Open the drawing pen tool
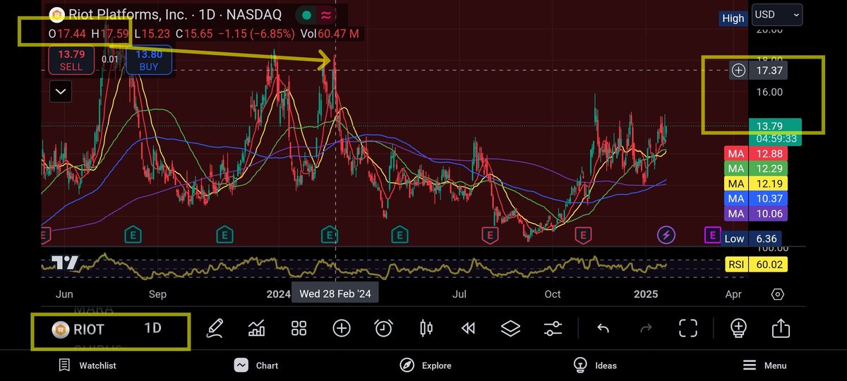 pyautogui.click(x=215, y=327)
